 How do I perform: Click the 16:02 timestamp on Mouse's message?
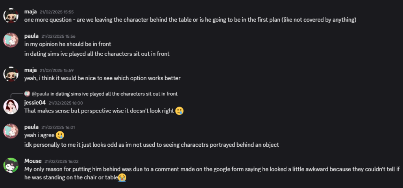tap(61, 161)
